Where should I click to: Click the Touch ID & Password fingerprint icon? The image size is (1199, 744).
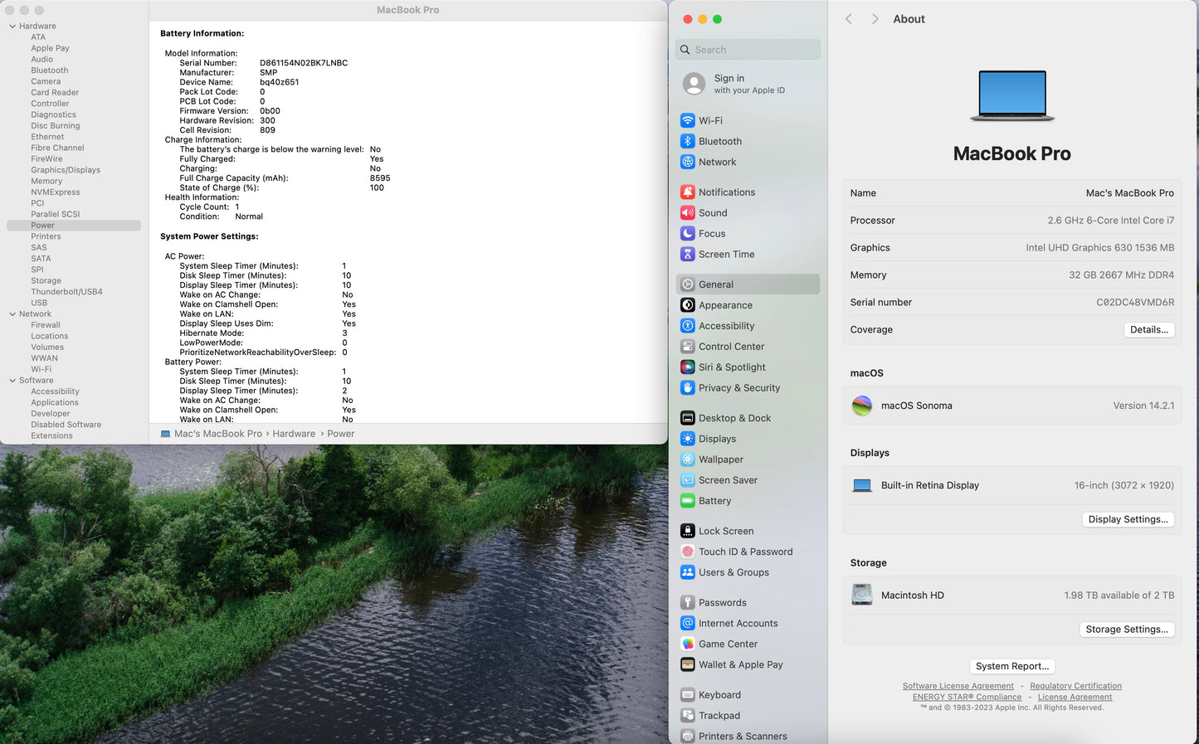click(687, 552)
